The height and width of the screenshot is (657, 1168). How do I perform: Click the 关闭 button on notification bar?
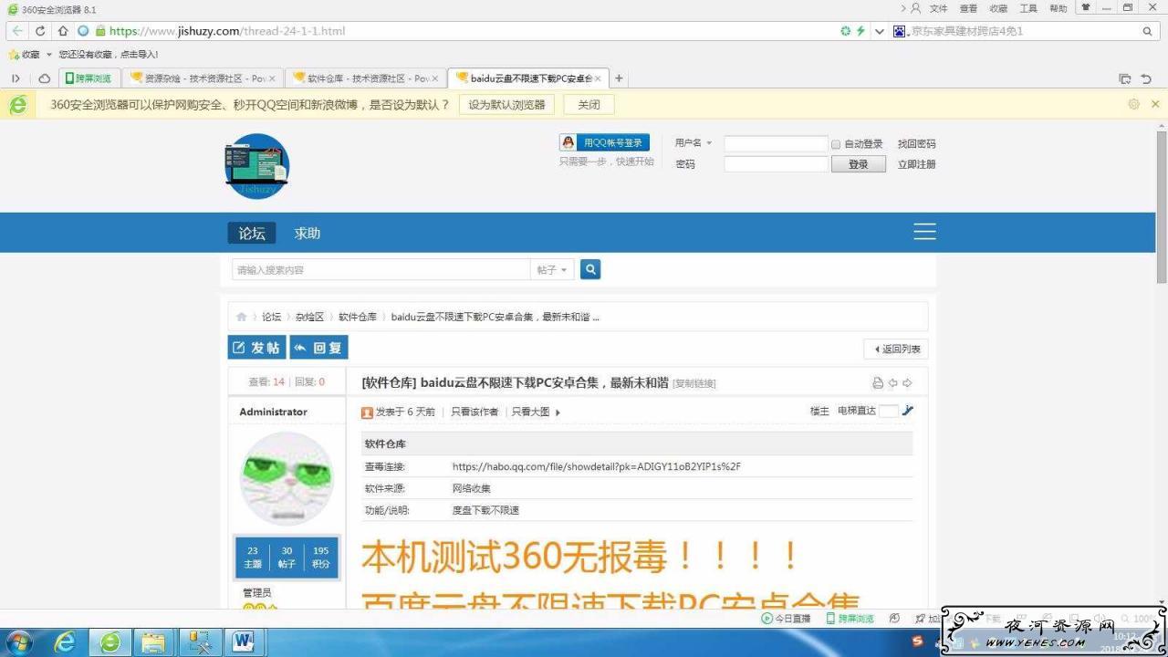pyautogui.click(x=589, y=104)
